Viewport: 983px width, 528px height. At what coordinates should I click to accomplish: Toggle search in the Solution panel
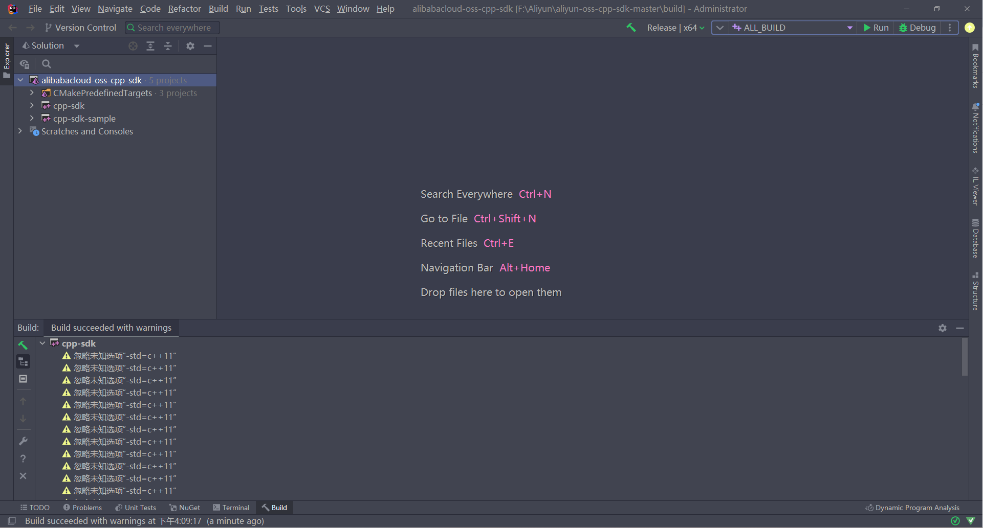(x=46, y=63)
